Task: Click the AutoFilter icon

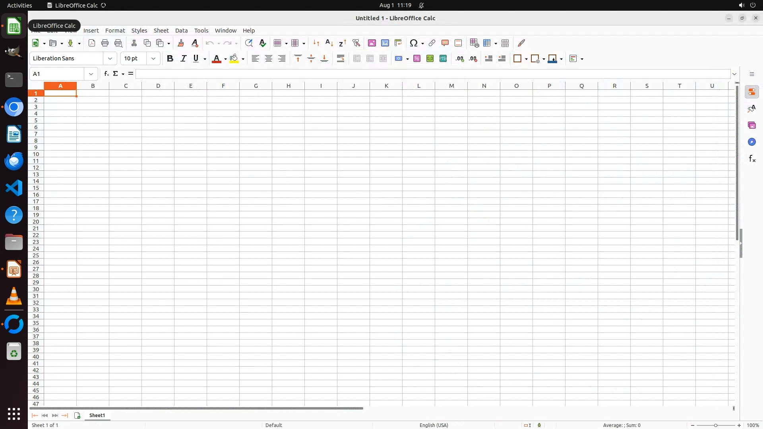Action: 356,43
